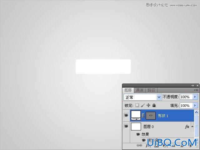Select the 形状 1 fill color thumbnail
This screenshot has width=200, height=150.
[x=136, y=115]
